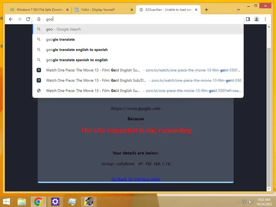Open the Windows Start button

click(6, 202)
